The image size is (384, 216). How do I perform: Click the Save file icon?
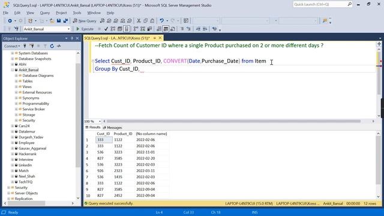coord(59,21)
